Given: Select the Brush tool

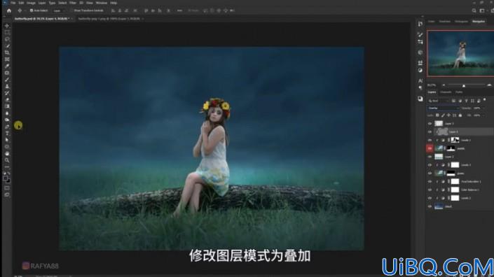Looking at the screenshot, I should tap(7, 80).
